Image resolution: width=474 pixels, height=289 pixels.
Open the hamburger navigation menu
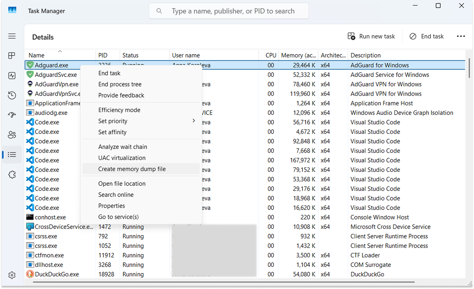click(x=12, y=36)
